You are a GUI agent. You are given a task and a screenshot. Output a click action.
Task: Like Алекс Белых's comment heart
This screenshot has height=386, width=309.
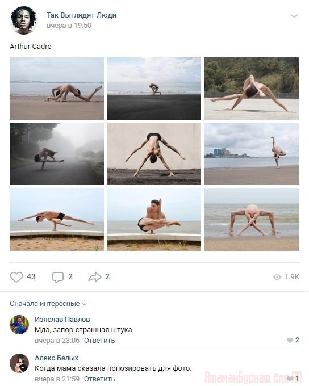(290, 379)
